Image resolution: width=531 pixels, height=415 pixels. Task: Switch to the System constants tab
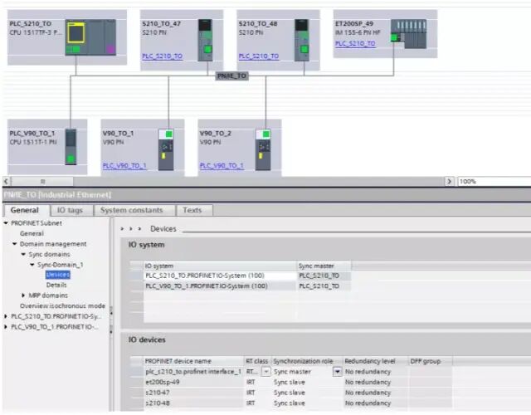[131, 210]
